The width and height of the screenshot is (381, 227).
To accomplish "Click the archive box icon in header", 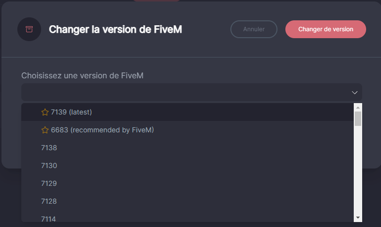I will 29,29.
